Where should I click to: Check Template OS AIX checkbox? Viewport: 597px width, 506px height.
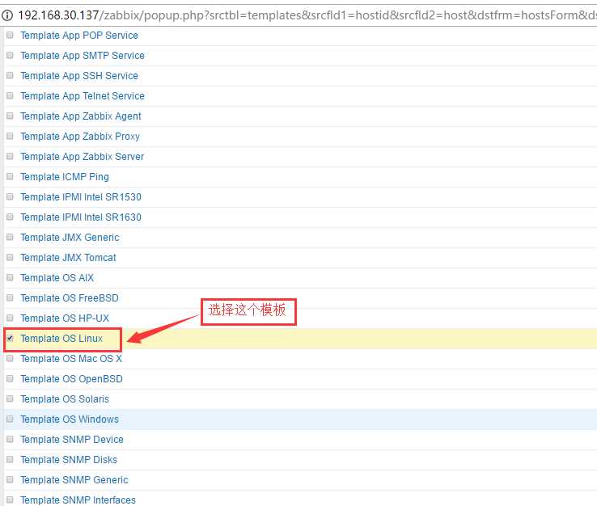point(10,277)
